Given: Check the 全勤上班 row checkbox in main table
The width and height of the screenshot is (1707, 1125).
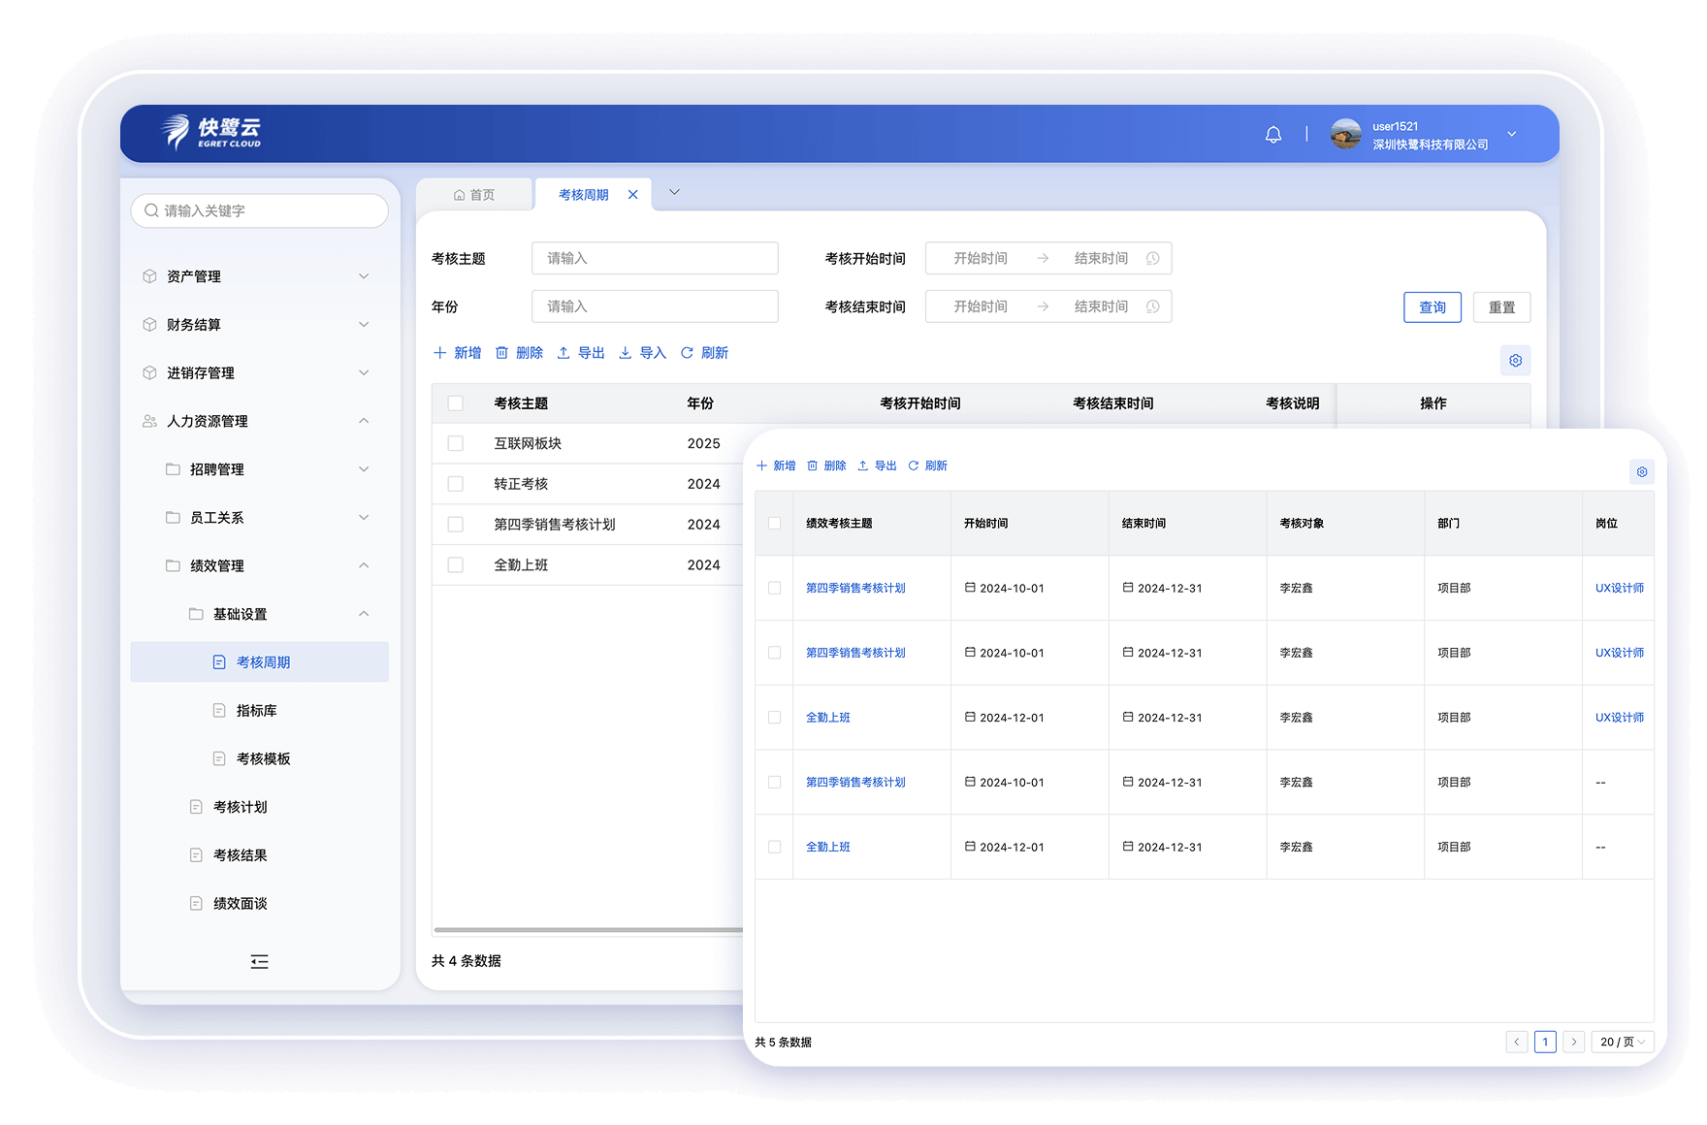Looking at the screenshot, I should pos(455,564).
